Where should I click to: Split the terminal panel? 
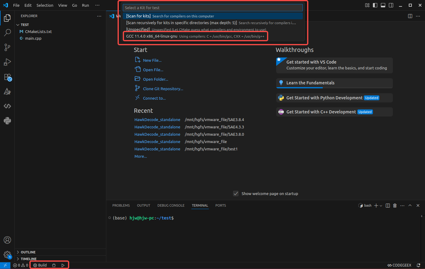pyautogui.click(x=388, y=206)
